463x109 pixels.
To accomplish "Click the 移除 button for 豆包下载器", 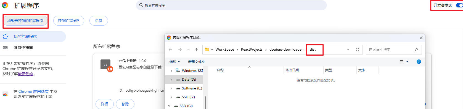I will coord(125,104).
